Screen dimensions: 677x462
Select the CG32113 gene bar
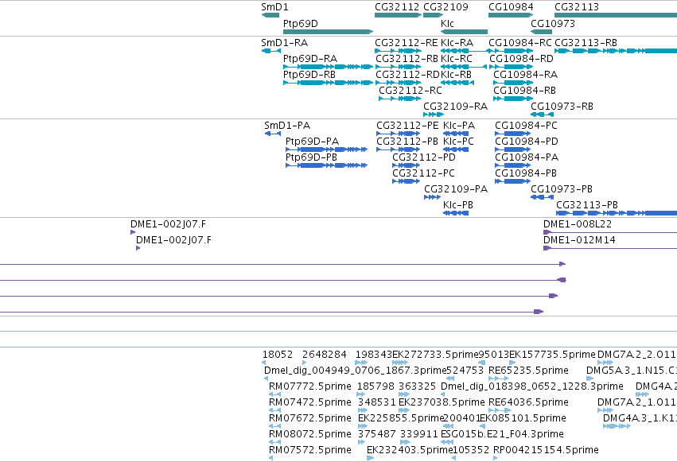click(x=616, y=15)
